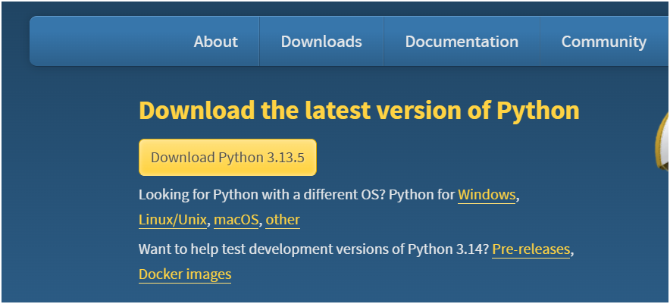Image resolution: width=670 pixels, height=304 pixels.
Task: Open the Documentation menu
Action: (x=462, y=42)
